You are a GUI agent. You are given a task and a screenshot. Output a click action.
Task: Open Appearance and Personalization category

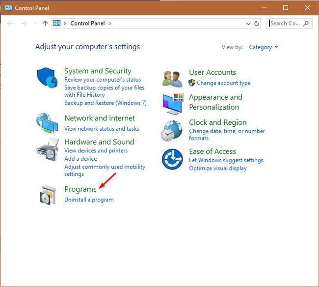coord(215,102)
